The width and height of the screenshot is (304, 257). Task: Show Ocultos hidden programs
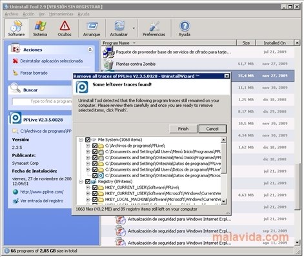point(65,28)
